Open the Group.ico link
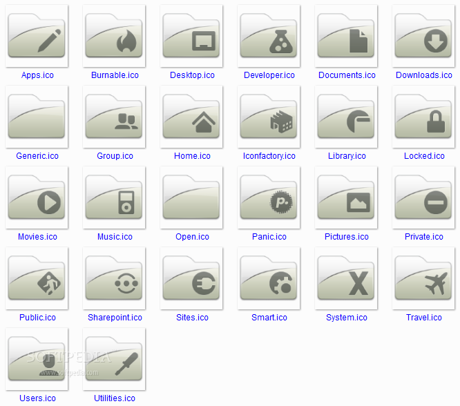 pyautogui.click(x=115, y=156)
